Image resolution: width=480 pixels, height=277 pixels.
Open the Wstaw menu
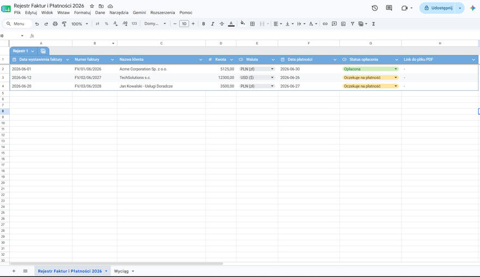pos(63,13)
